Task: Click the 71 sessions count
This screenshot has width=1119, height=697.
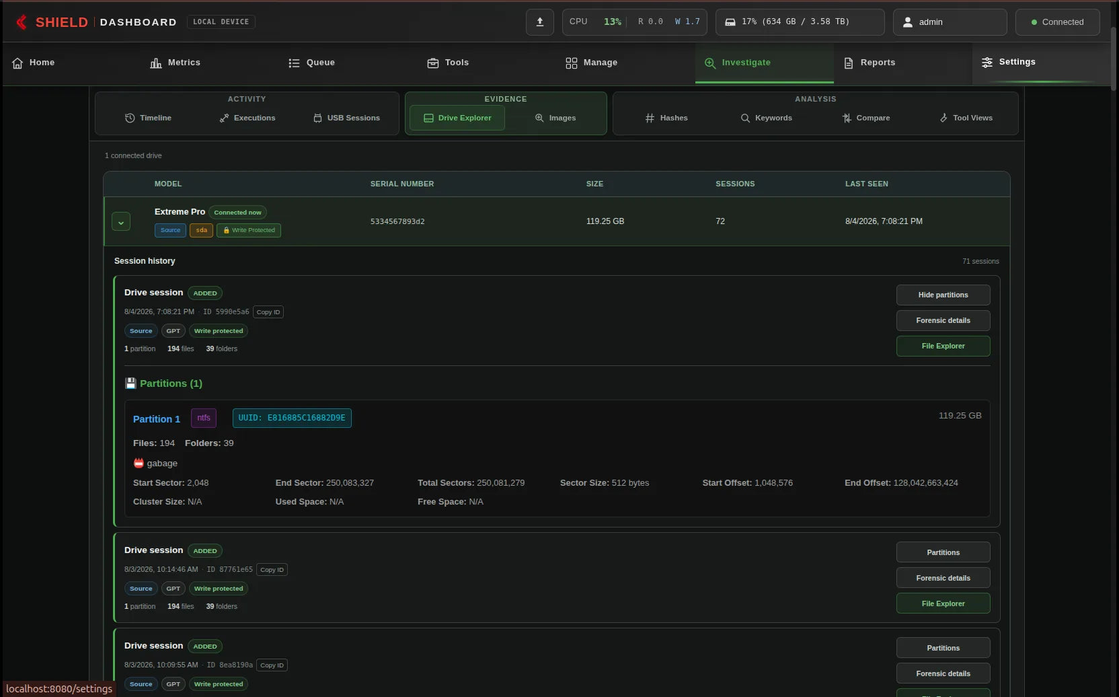Action: coord(980,261)
